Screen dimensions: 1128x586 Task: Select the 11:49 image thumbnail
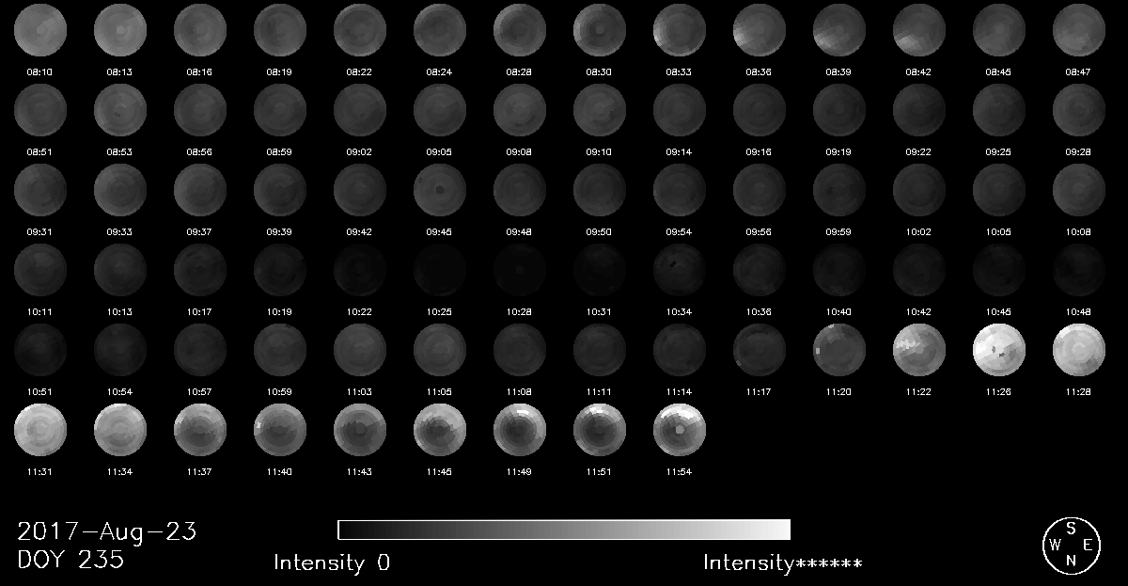[520, 430]
